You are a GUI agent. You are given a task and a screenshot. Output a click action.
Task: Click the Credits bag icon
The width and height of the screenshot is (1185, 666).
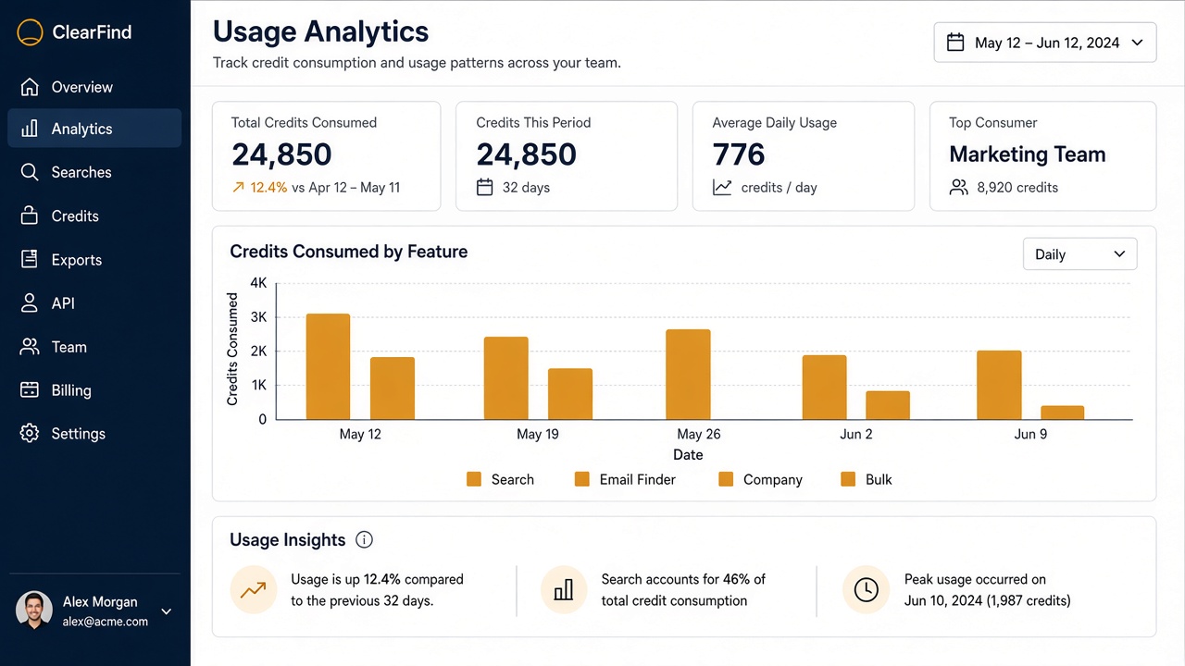click(x=30, y=216)
